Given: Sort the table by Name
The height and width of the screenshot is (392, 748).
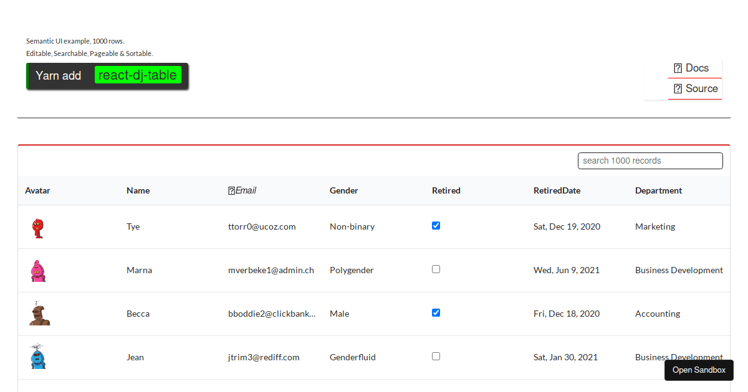Looking at the screenshot, I should click(x=138, y=190).
